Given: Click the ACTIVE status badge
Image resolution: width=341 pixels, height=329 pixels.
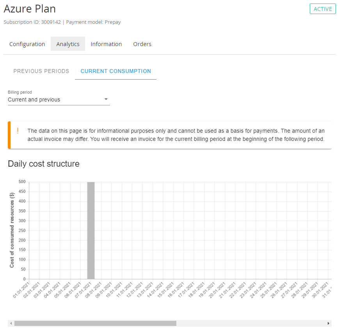Looking at the screenshot, I should 323,9.
